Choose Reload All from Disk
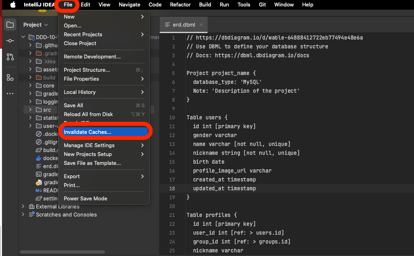The width and height of the screenshot is (414, 256). click(104, 114)
